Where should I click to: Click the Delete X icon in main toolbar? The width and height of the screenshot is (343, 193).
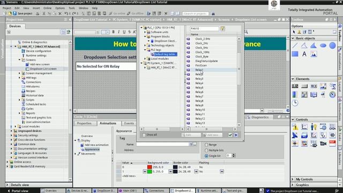click(60, 13)
